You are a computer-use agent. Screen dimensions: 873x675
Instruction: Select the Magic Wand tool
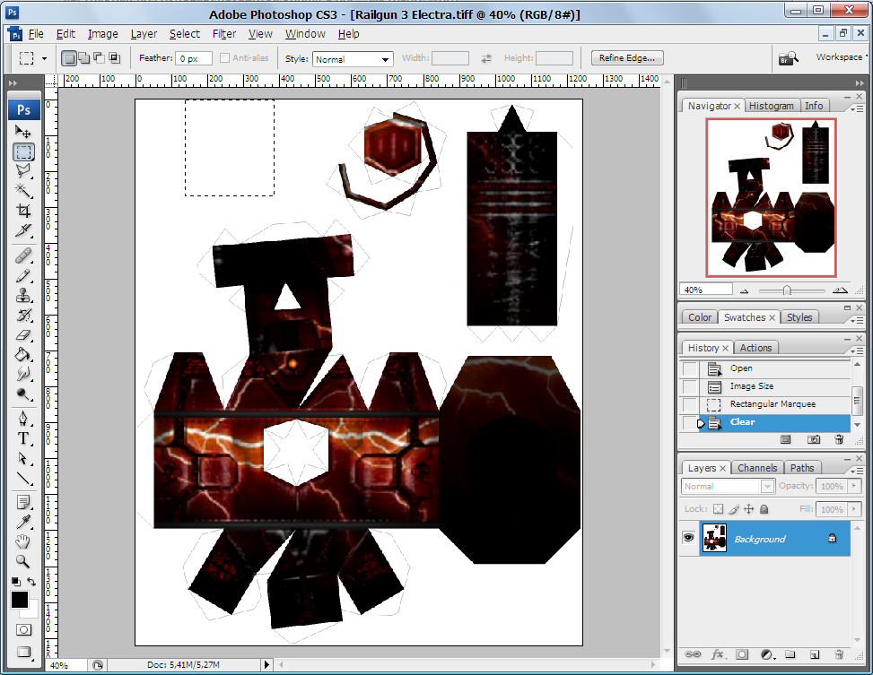coord(22,191)
